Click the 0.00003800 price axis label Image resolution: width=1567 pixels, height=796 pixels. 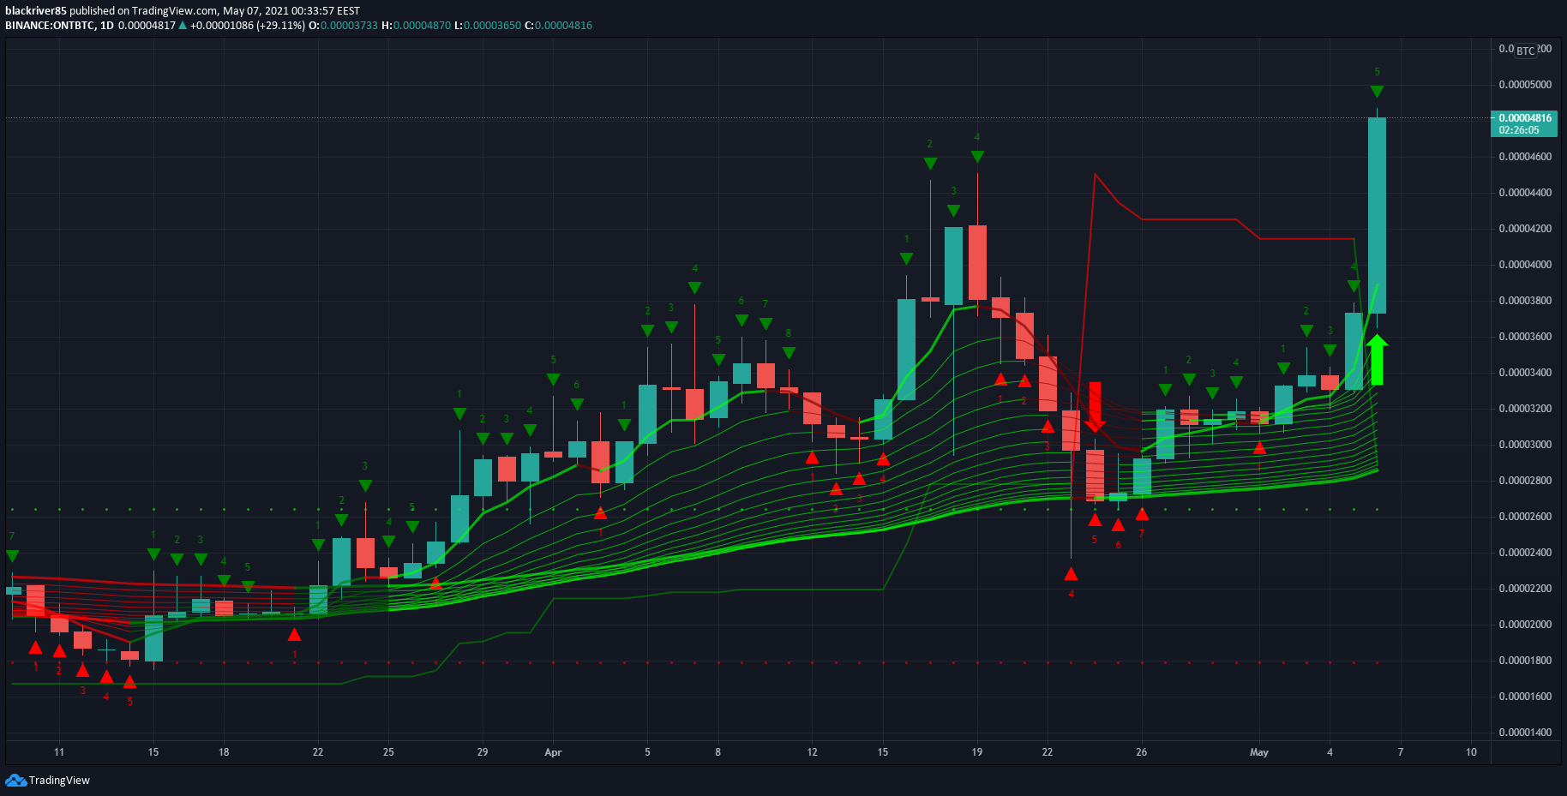coord(1525,301)
